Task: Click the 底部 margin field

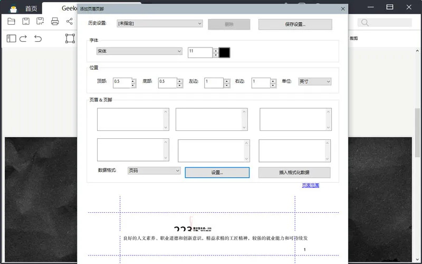Action: click(x=167, y=83)
